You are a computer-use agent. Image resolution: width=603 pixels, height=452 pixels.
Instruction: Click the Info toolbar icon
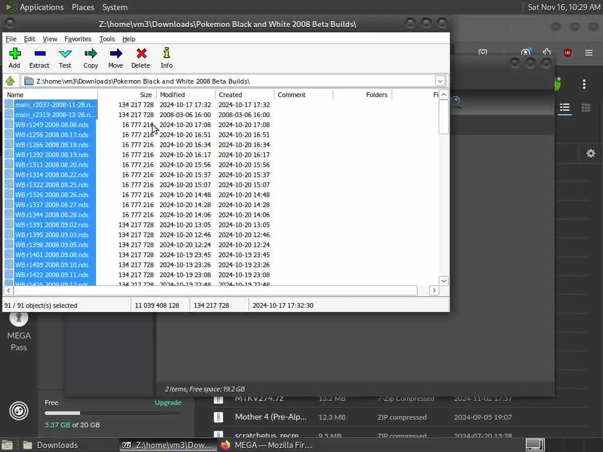point(167,58)
